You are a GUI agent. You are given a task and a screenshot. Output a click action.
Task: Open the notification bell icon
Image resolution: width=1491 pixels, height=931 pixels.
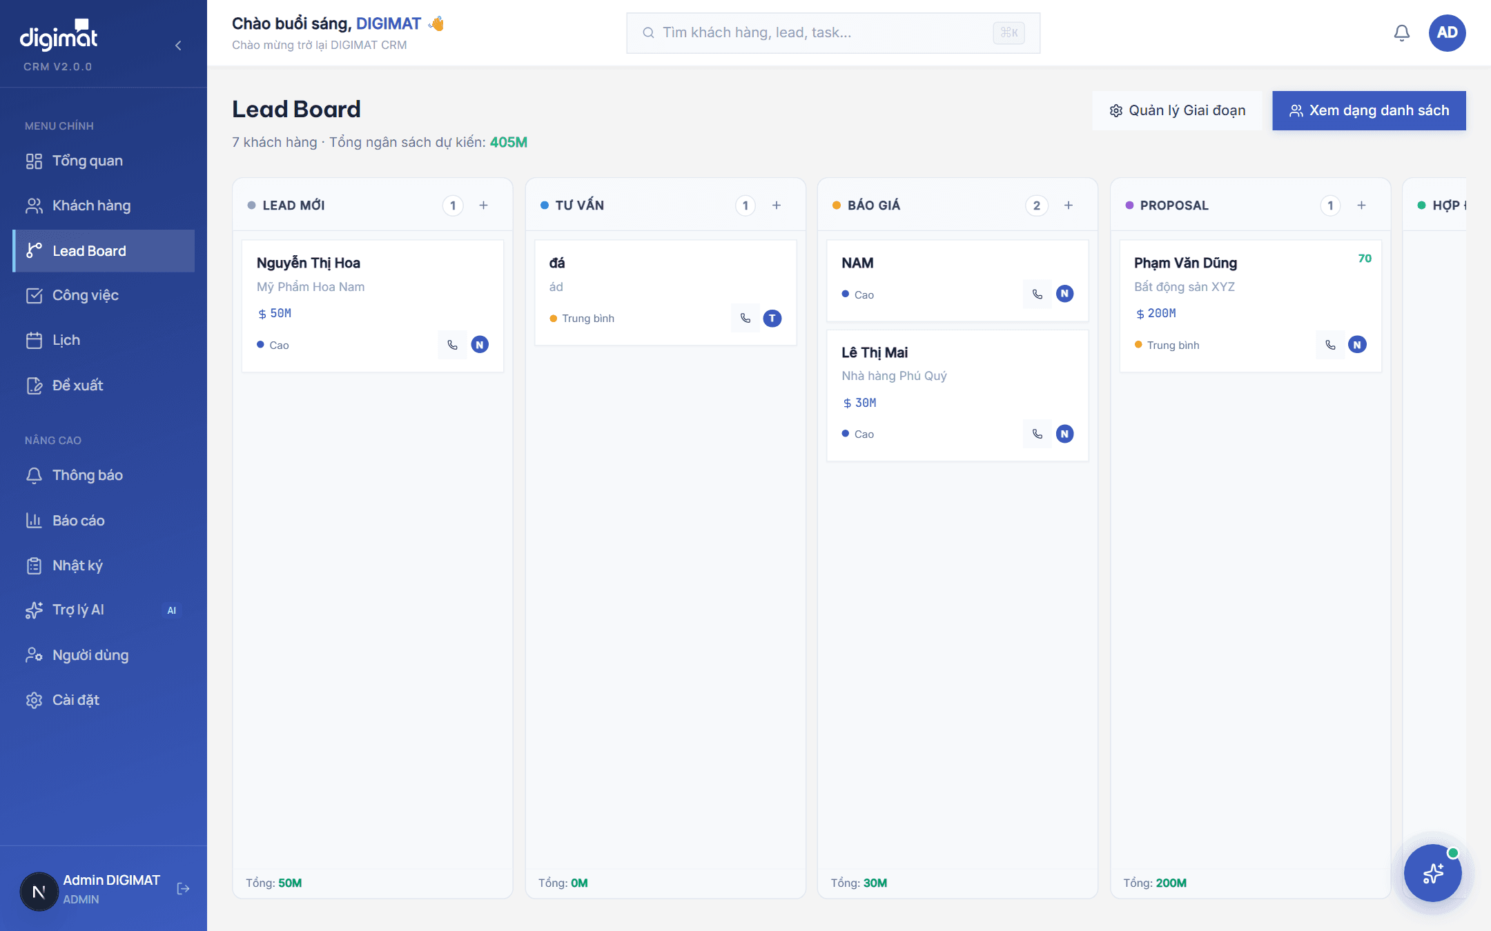coord(1401,33)
